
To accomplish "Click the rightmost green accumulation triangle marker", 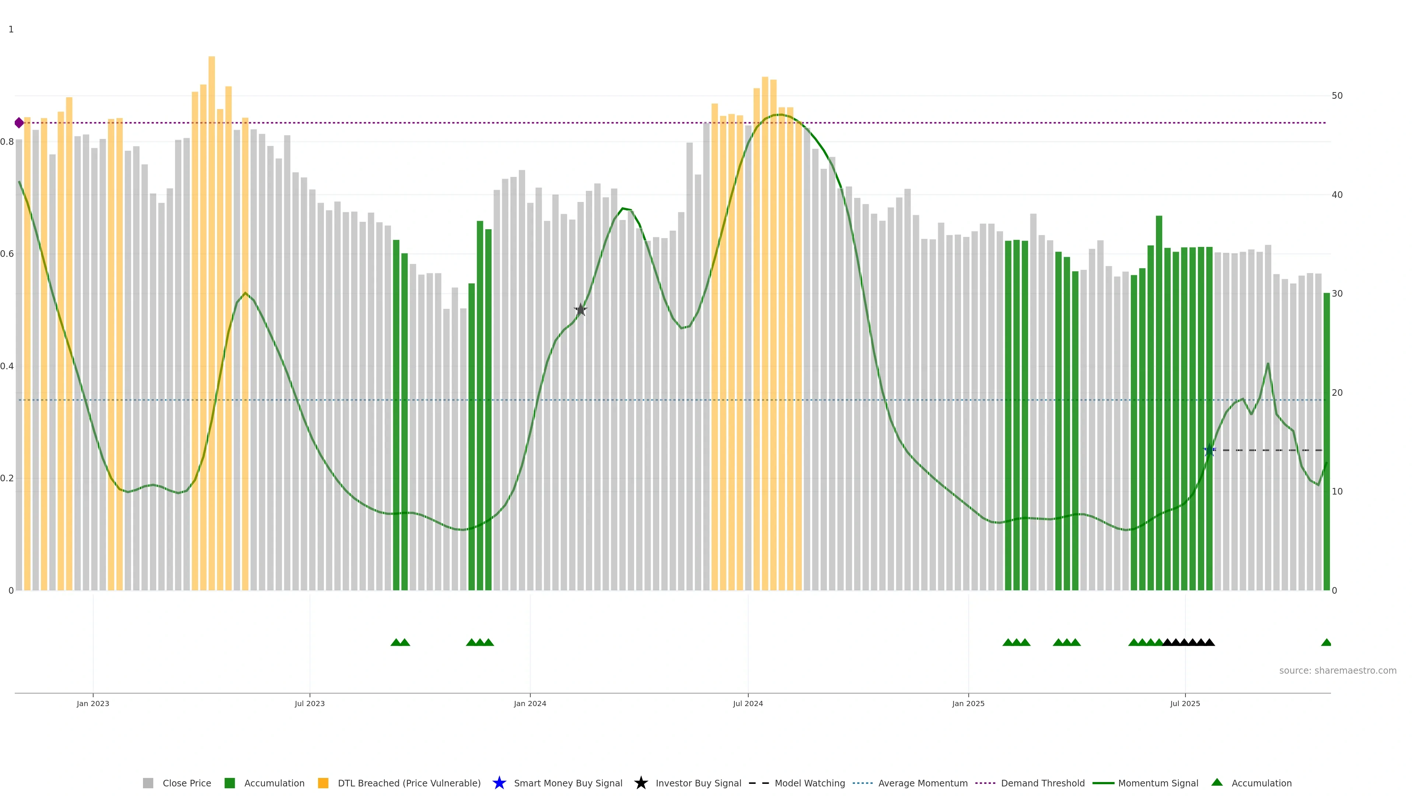I will click(1326, 642).
